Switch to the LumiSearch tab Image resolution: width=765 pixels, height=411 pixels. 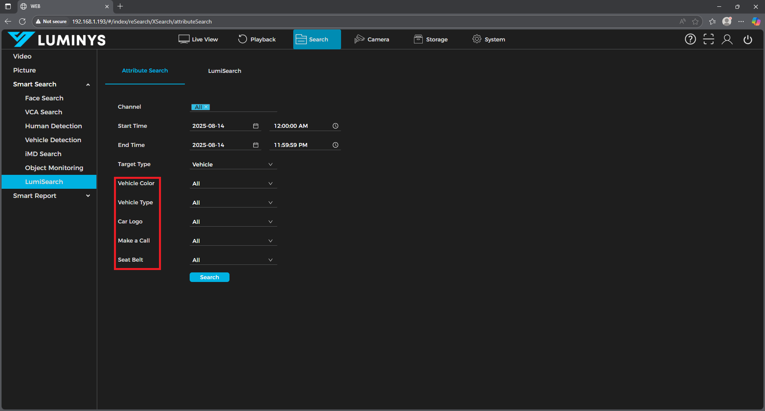pos(224,71)
